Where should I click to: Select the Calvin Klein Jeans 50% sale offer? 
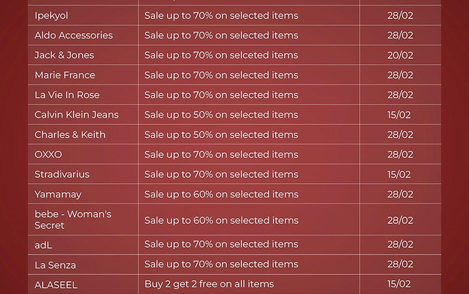click(x=221, y=115)
